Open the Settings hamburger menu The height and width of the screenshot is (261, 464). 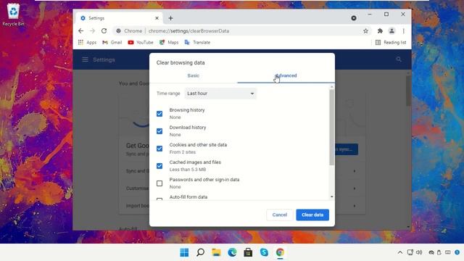[x=85, y=59]
